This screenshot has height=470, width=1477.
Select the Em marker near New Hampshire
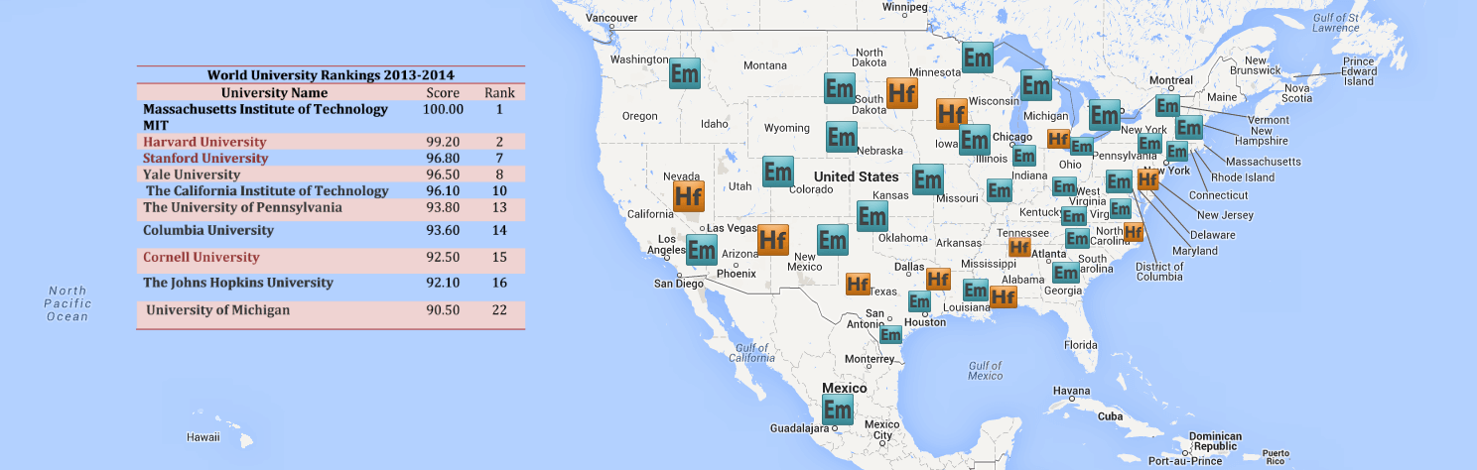click(1189, 128)
